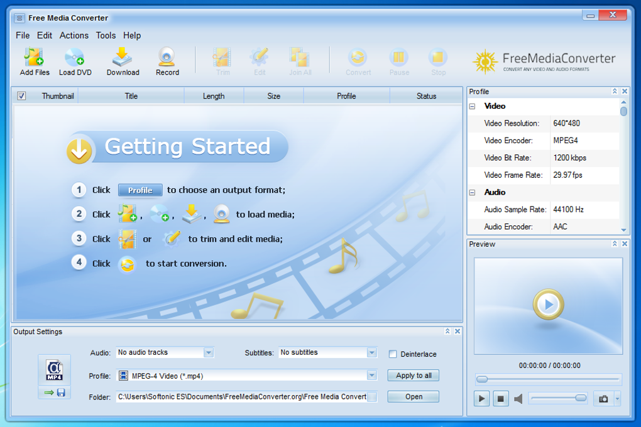The image size is (641, 427).
Task: Click the Convert toolbar icon
Action: (x=358, y=58)
